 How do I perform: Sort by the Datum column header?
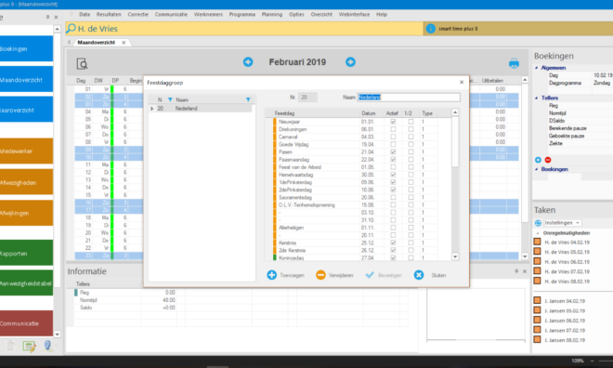pos(369,113)
